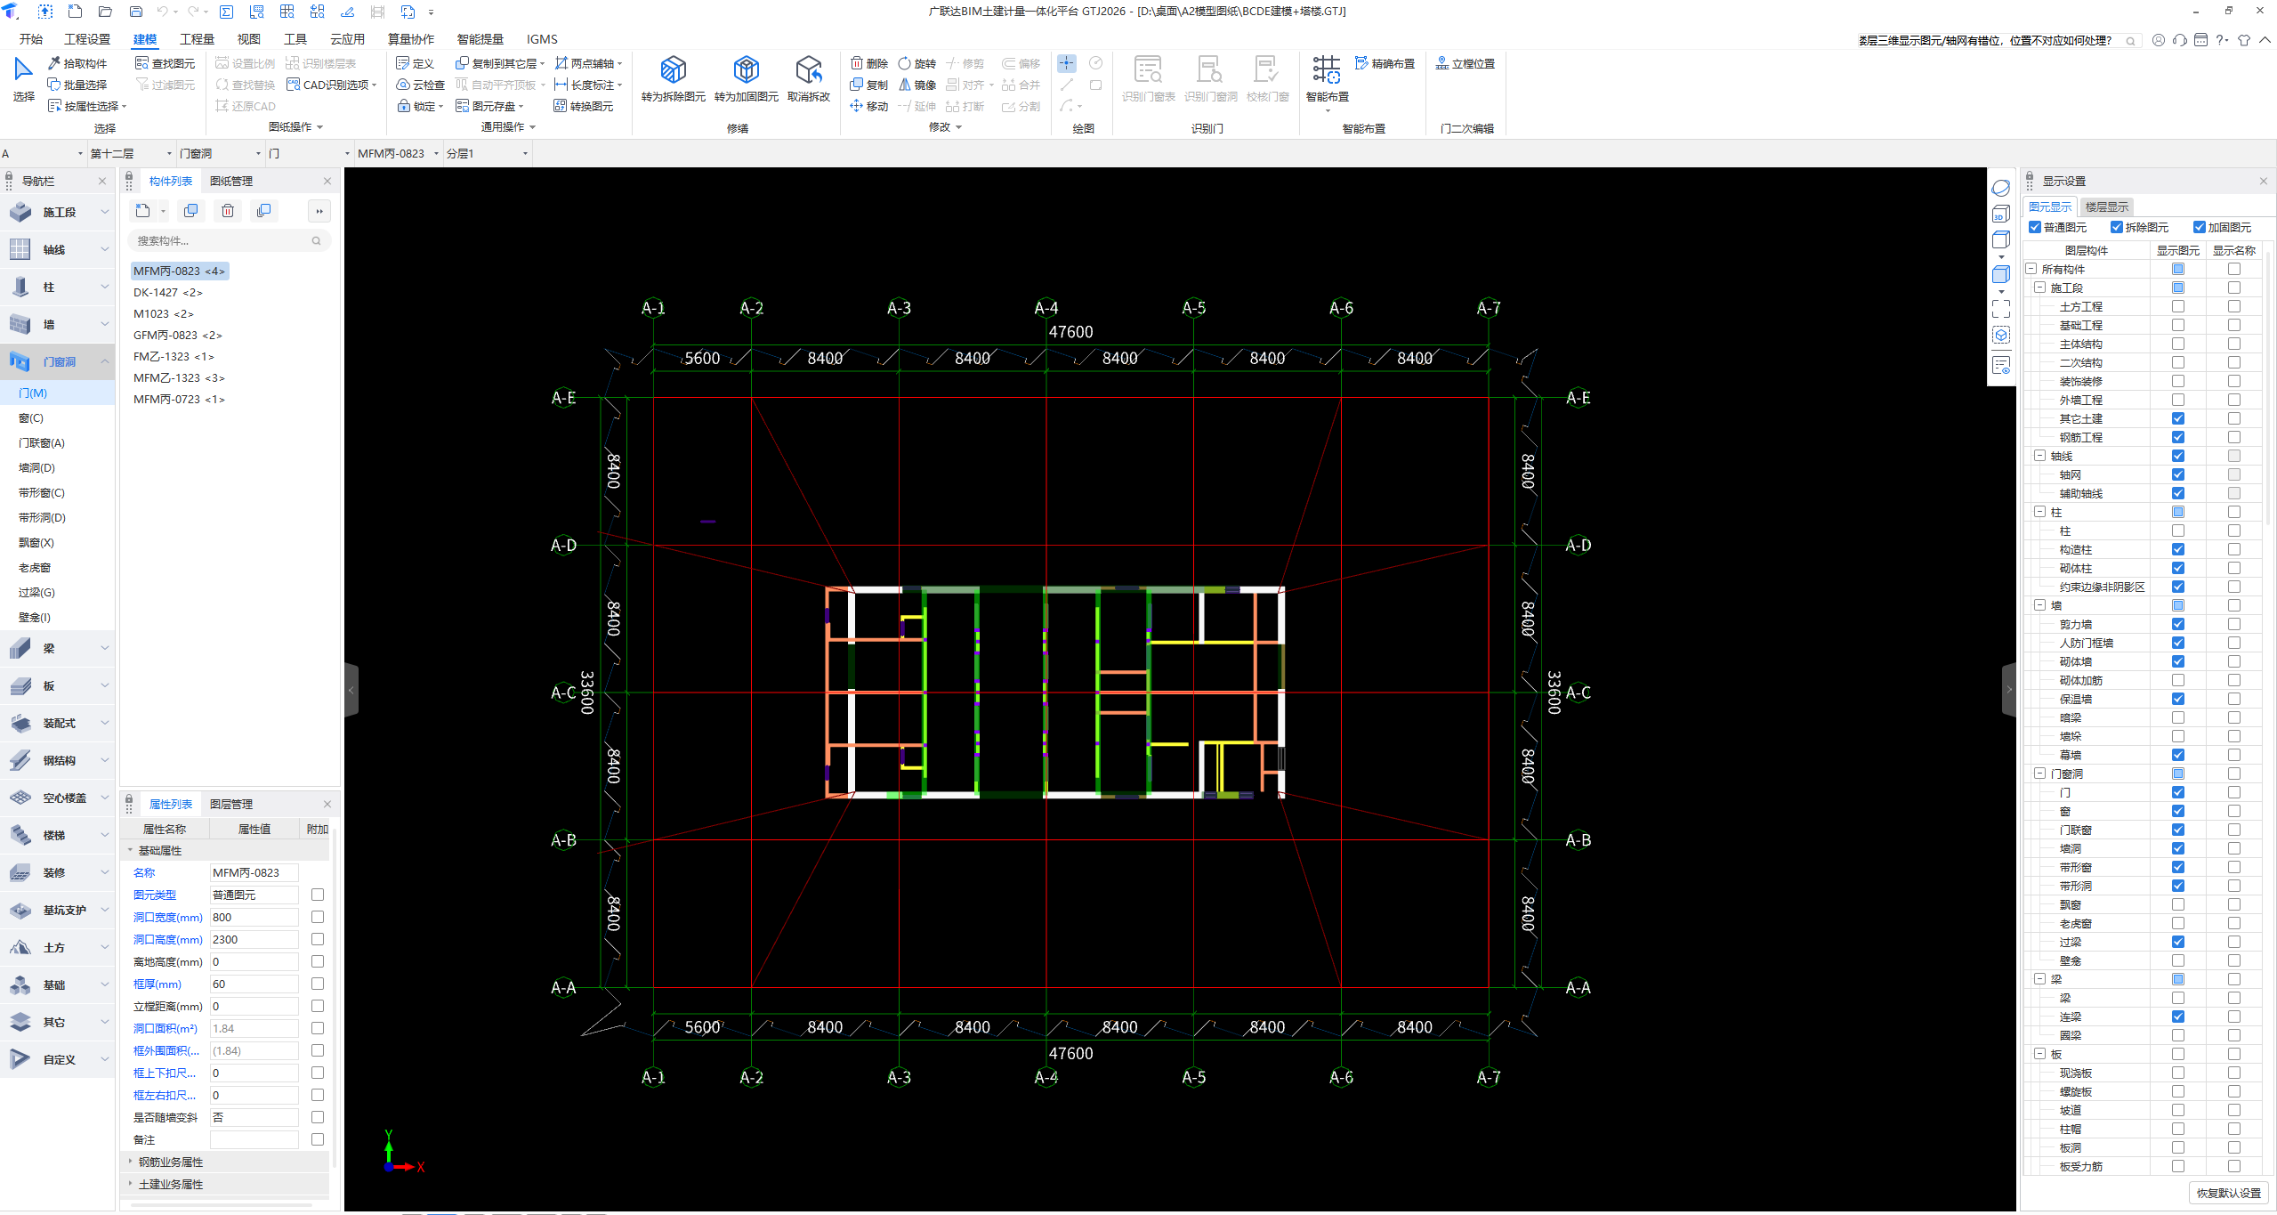Image resolution: width=2277 pixels, height=1215 pixels.
Task: Expand the 钢筋业务属性 section
Action: point(131,1161)
